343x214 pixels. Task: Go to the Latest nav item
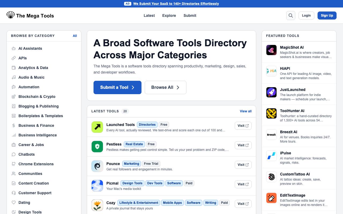149,16
